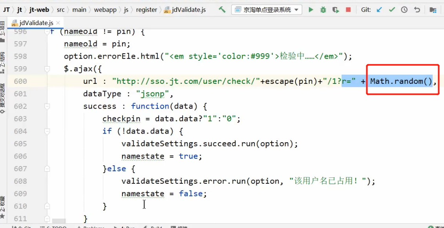This screenshot has width=444, height=228.
Task: Click validateSettings.error.run on line 608
Action: (184, 181)
